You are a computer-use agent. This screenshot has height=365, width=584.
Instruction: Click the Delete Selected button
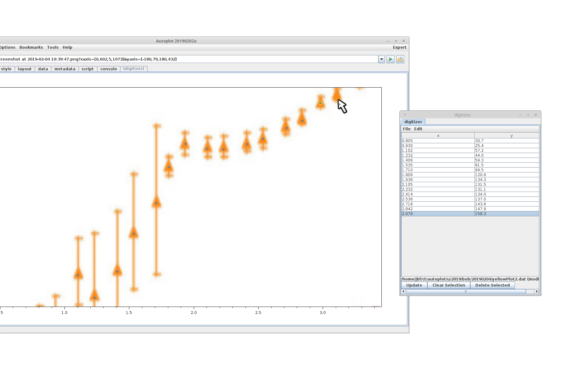(x=492, y=285)
